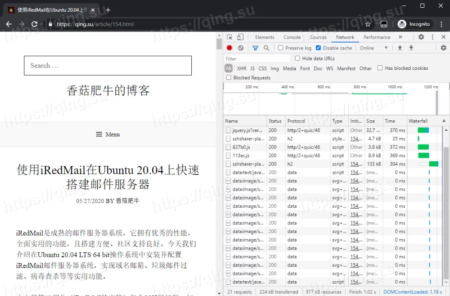The height and width of the screenshot is (296, 450).
Task: Click the 1000 ms mark on the overview timeline
Action: click(x=395, y=87)
